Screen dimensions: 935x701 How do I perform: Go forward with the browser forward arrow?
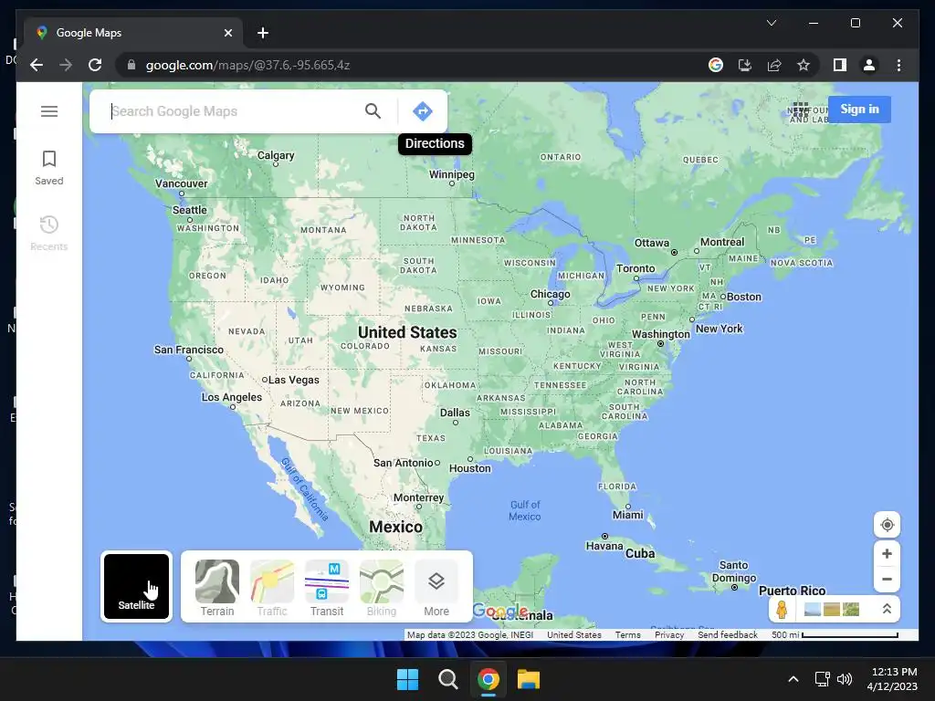[x=66, y=65]
